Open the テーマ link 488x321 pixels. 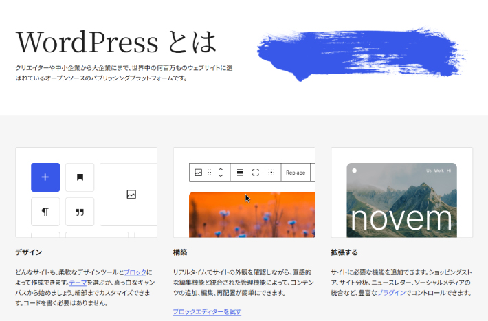(78, 283)
